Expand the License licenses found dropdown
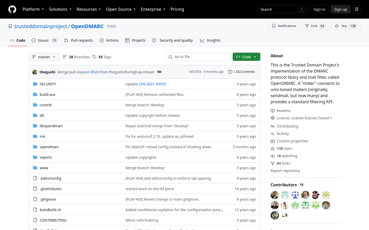Viewport: 369px width, 230px height. (301, 118)
